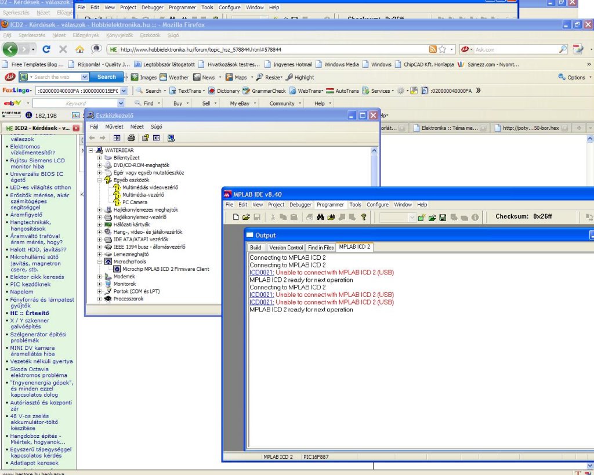Click the Ask toolbar Search button
The height and width of the screenshot is (475, 594).
(x=107, y=77)
